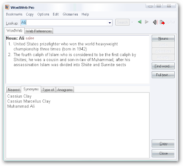Click the red arrow document icon
Screen dimensions: 183x166
pyautogui.click(x=162, y=22)
